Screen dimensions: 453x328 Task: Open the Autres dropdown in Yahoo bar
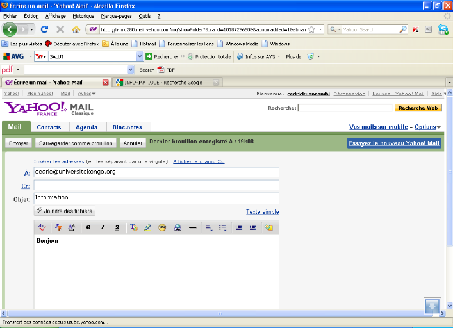[x=86, y=94]
